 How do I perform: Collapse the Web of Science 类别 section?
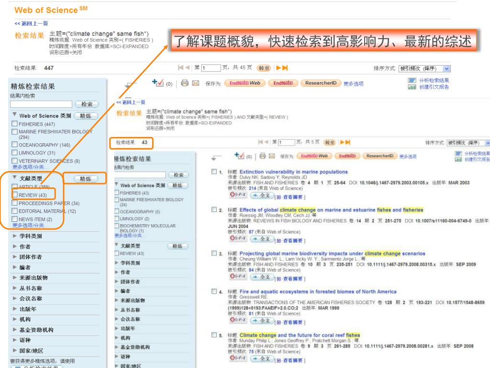[x=14, y=115]
